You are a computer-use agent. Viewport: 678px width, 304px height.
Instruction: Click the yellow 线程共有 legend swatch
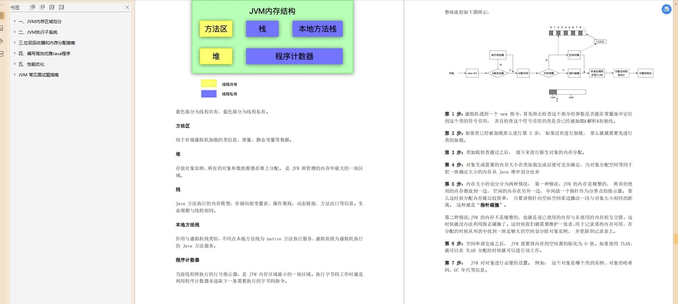209,83
